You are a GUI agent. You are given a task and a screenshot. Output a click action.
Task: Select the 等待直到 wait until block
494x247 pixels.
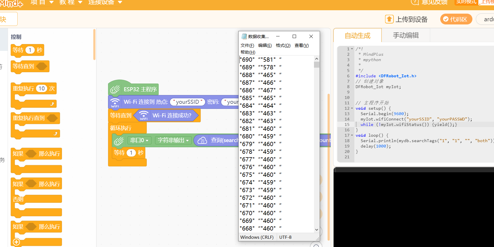(x=30, y=67)
